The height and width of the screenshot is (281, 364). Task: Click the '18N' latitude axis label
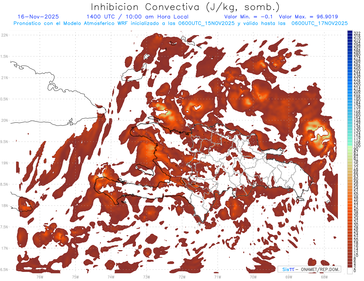click(5, 206)
